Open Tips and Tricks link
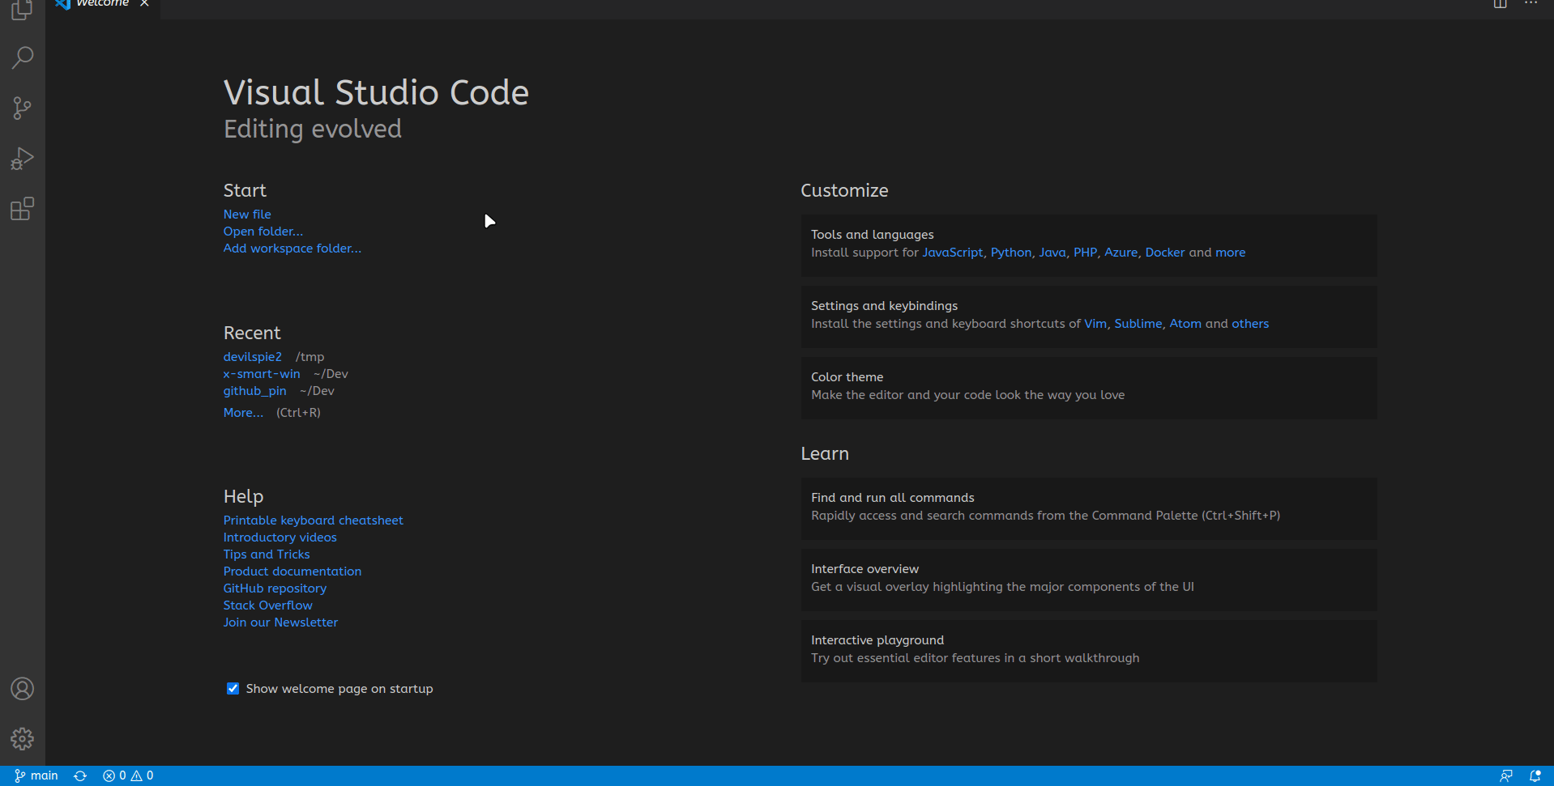 (x=267, y=554)
